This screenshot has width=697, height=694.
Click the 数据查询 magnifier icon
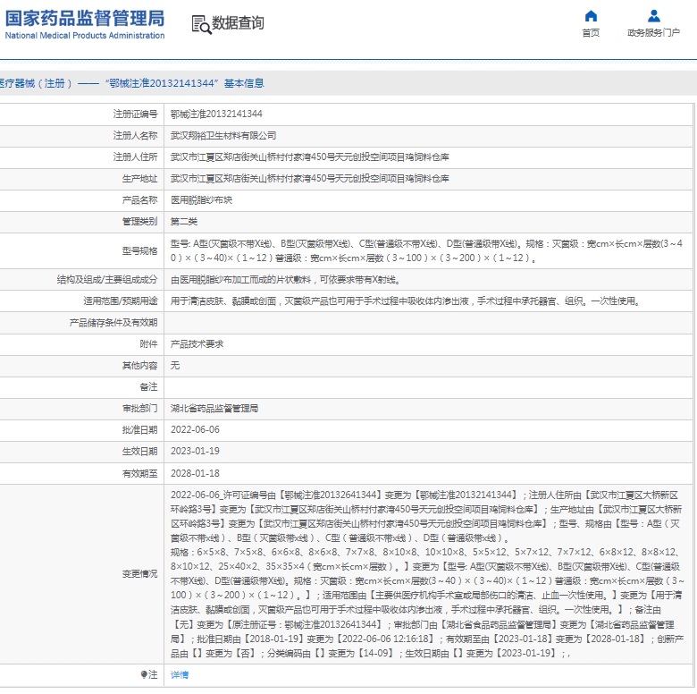click(201, 24)
